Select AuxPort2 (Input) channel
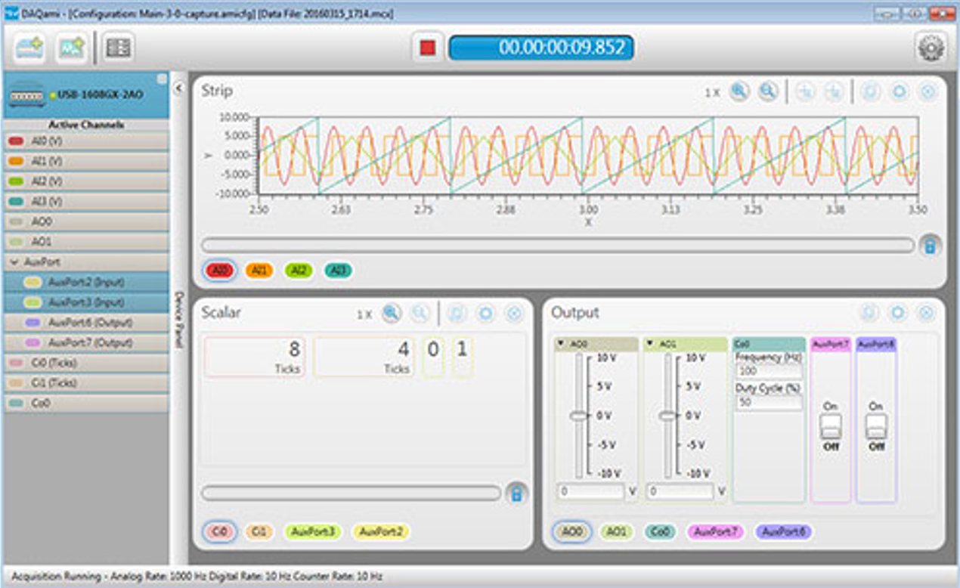The height and width of the screenshot is (588, 960). (x=86, y=282)
